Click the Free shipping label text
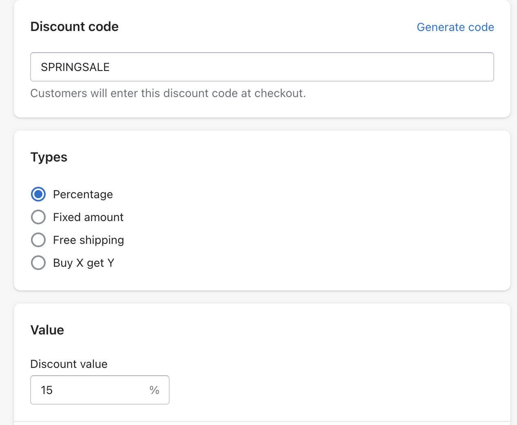Screen dimensions: 517x425 click(88, 240)
